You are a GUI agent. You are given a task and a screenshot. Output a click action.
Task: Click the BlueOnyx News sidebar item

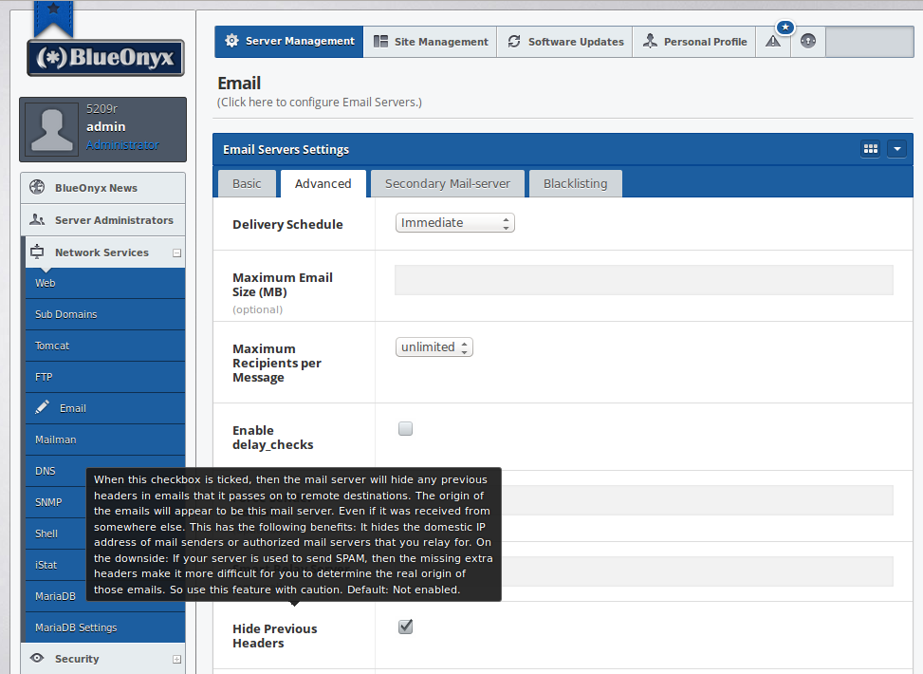point(103,188)
